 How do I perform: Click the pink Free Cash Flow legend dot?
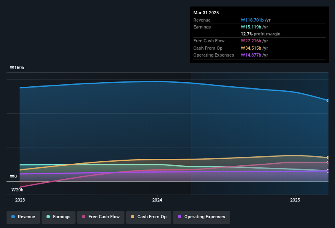click(84, 217)
